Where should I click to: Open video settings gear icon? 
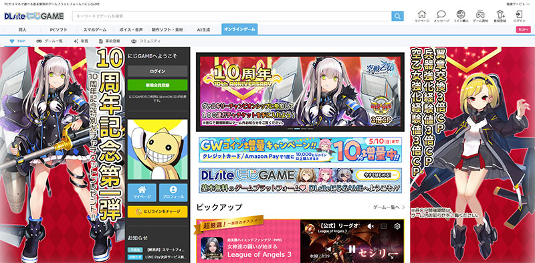(x=397, y=226)
